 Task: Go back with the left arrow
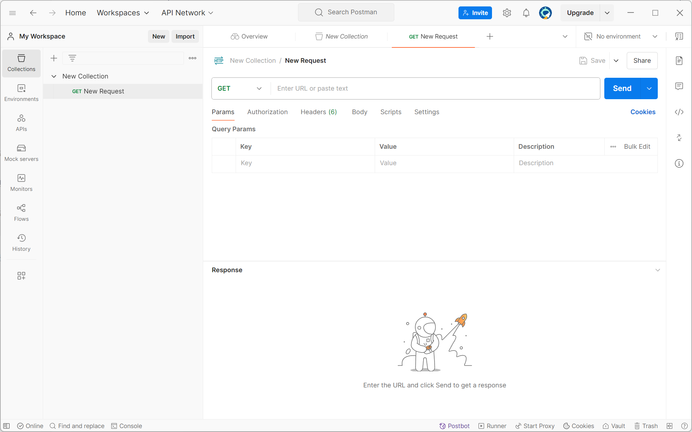tap(33, 13)
